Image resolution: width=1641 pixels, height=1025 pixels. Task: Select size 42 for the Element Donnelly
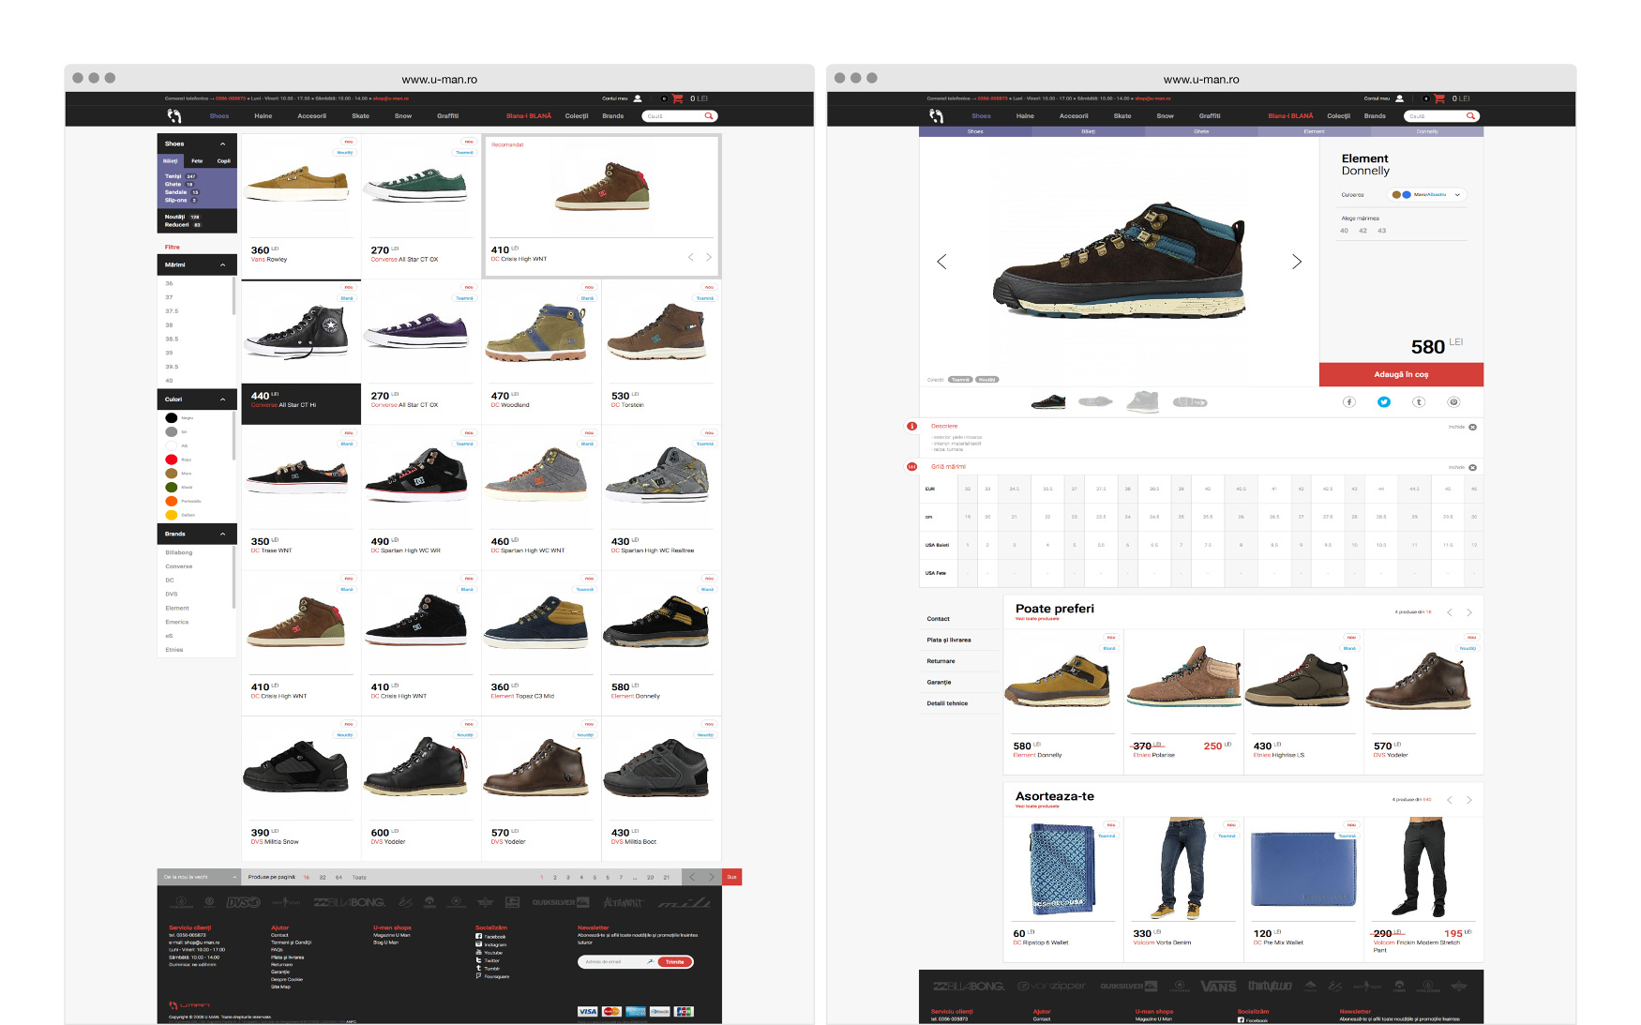1362,231
